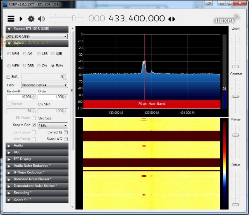Select CW demodulation mode
Screen dimensions: 249x215
[39, 66]
